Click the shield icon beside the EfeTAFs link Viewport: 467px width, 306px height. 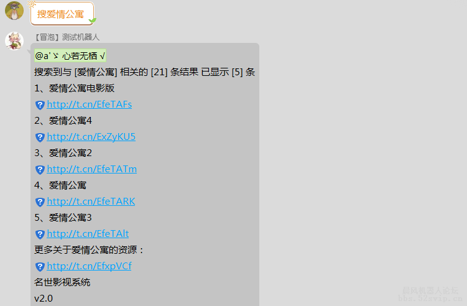click(40, 105)
